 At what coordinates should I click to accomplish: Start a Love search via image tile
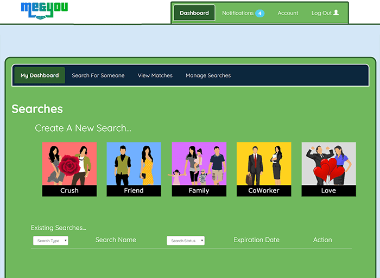pyautogui.click(x=328, y=164)
